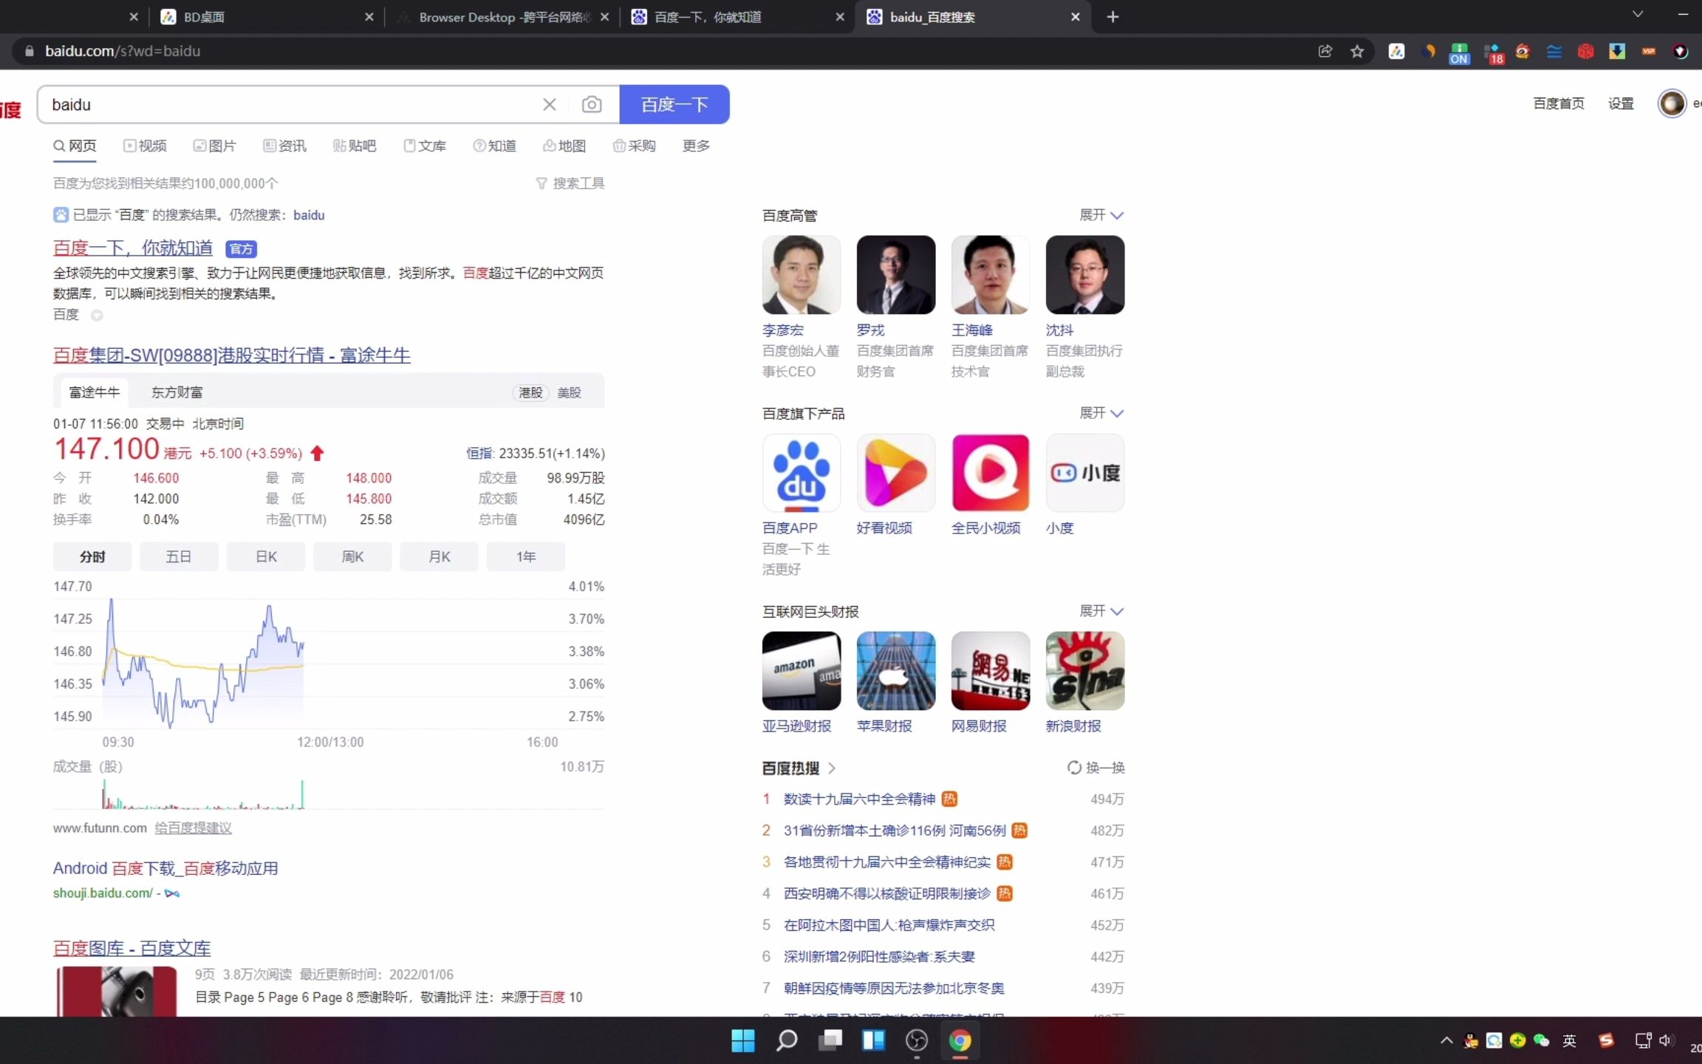Open the 苹果财报 thumbnail
This screenshot has width=1702, height=1064.
pyautogui.click(x=895, y=671)
